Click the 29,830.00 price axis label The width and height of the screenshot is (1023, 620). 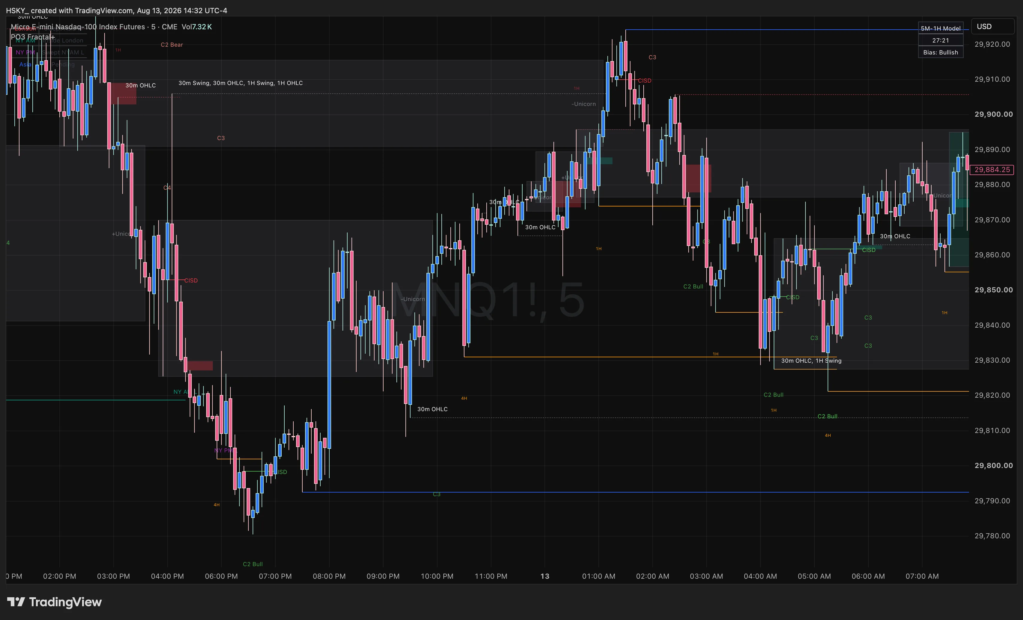coord(992,360)
